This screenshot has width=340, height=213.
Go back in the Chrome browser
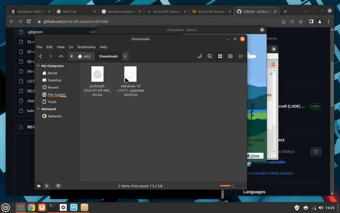[x=11, y=22]
